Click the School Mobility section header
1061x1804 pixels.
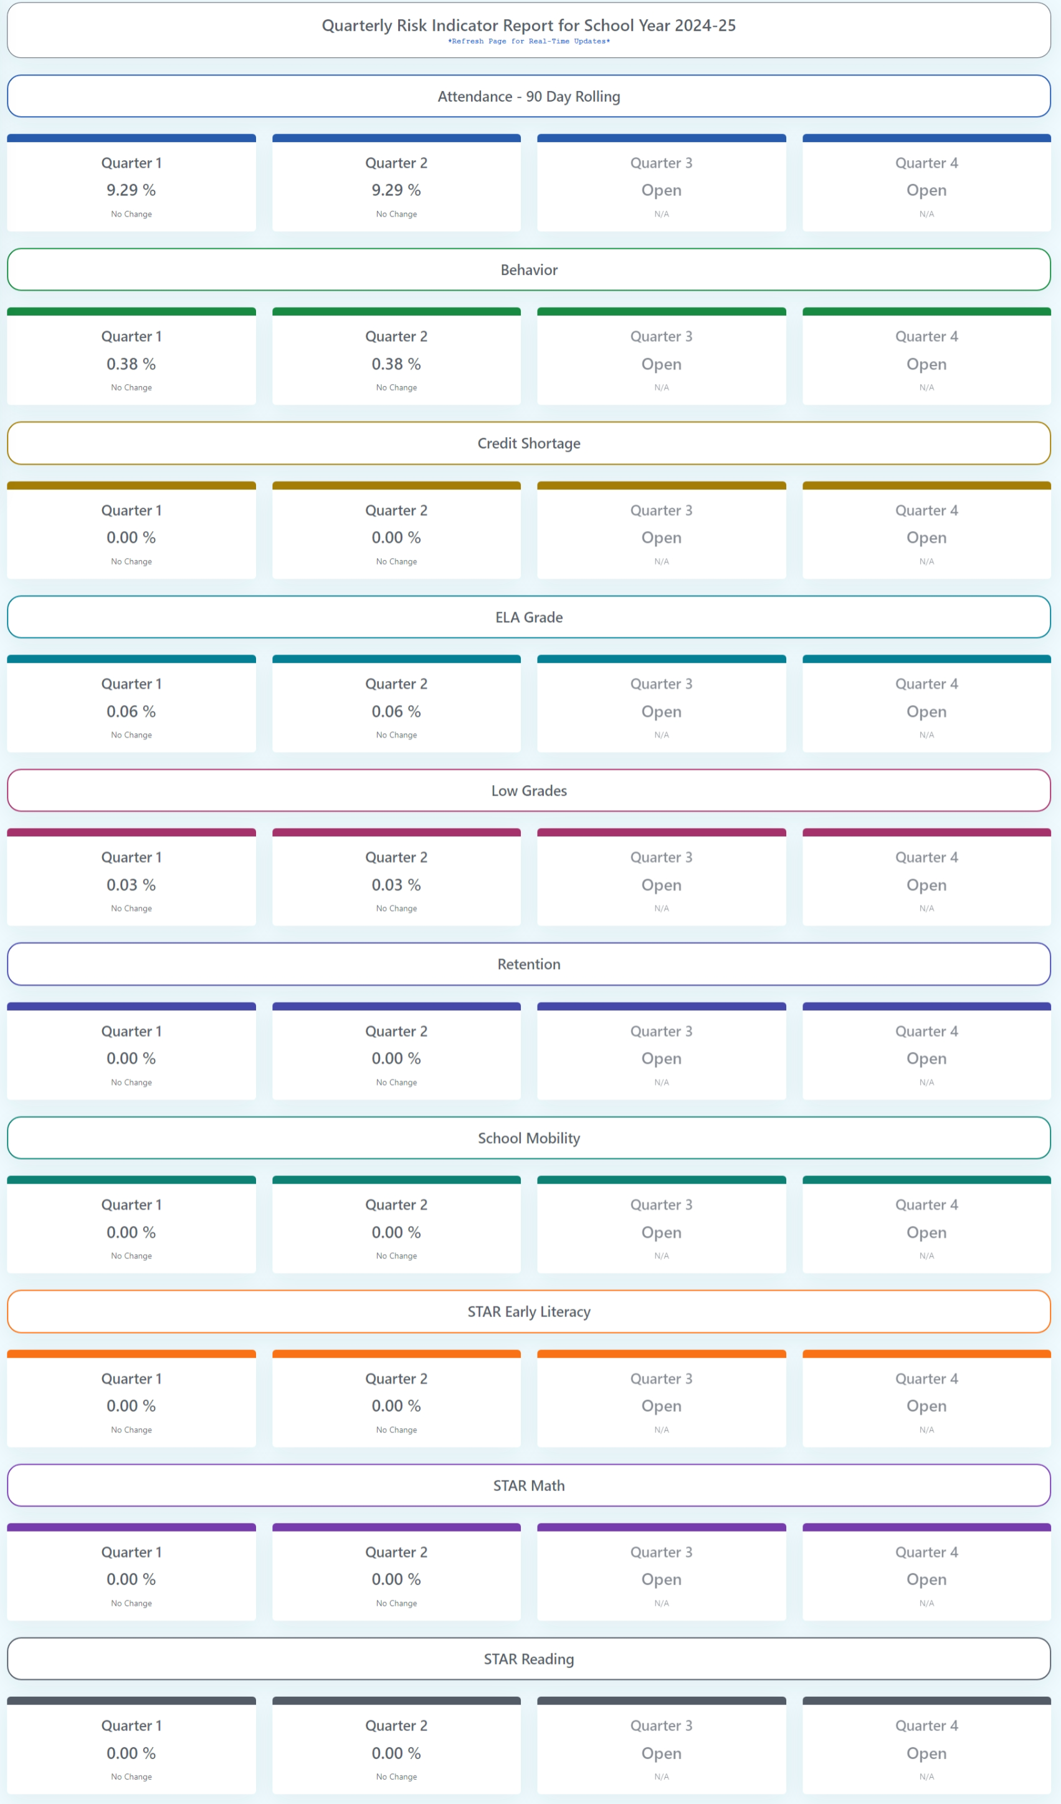point(529,1138)
